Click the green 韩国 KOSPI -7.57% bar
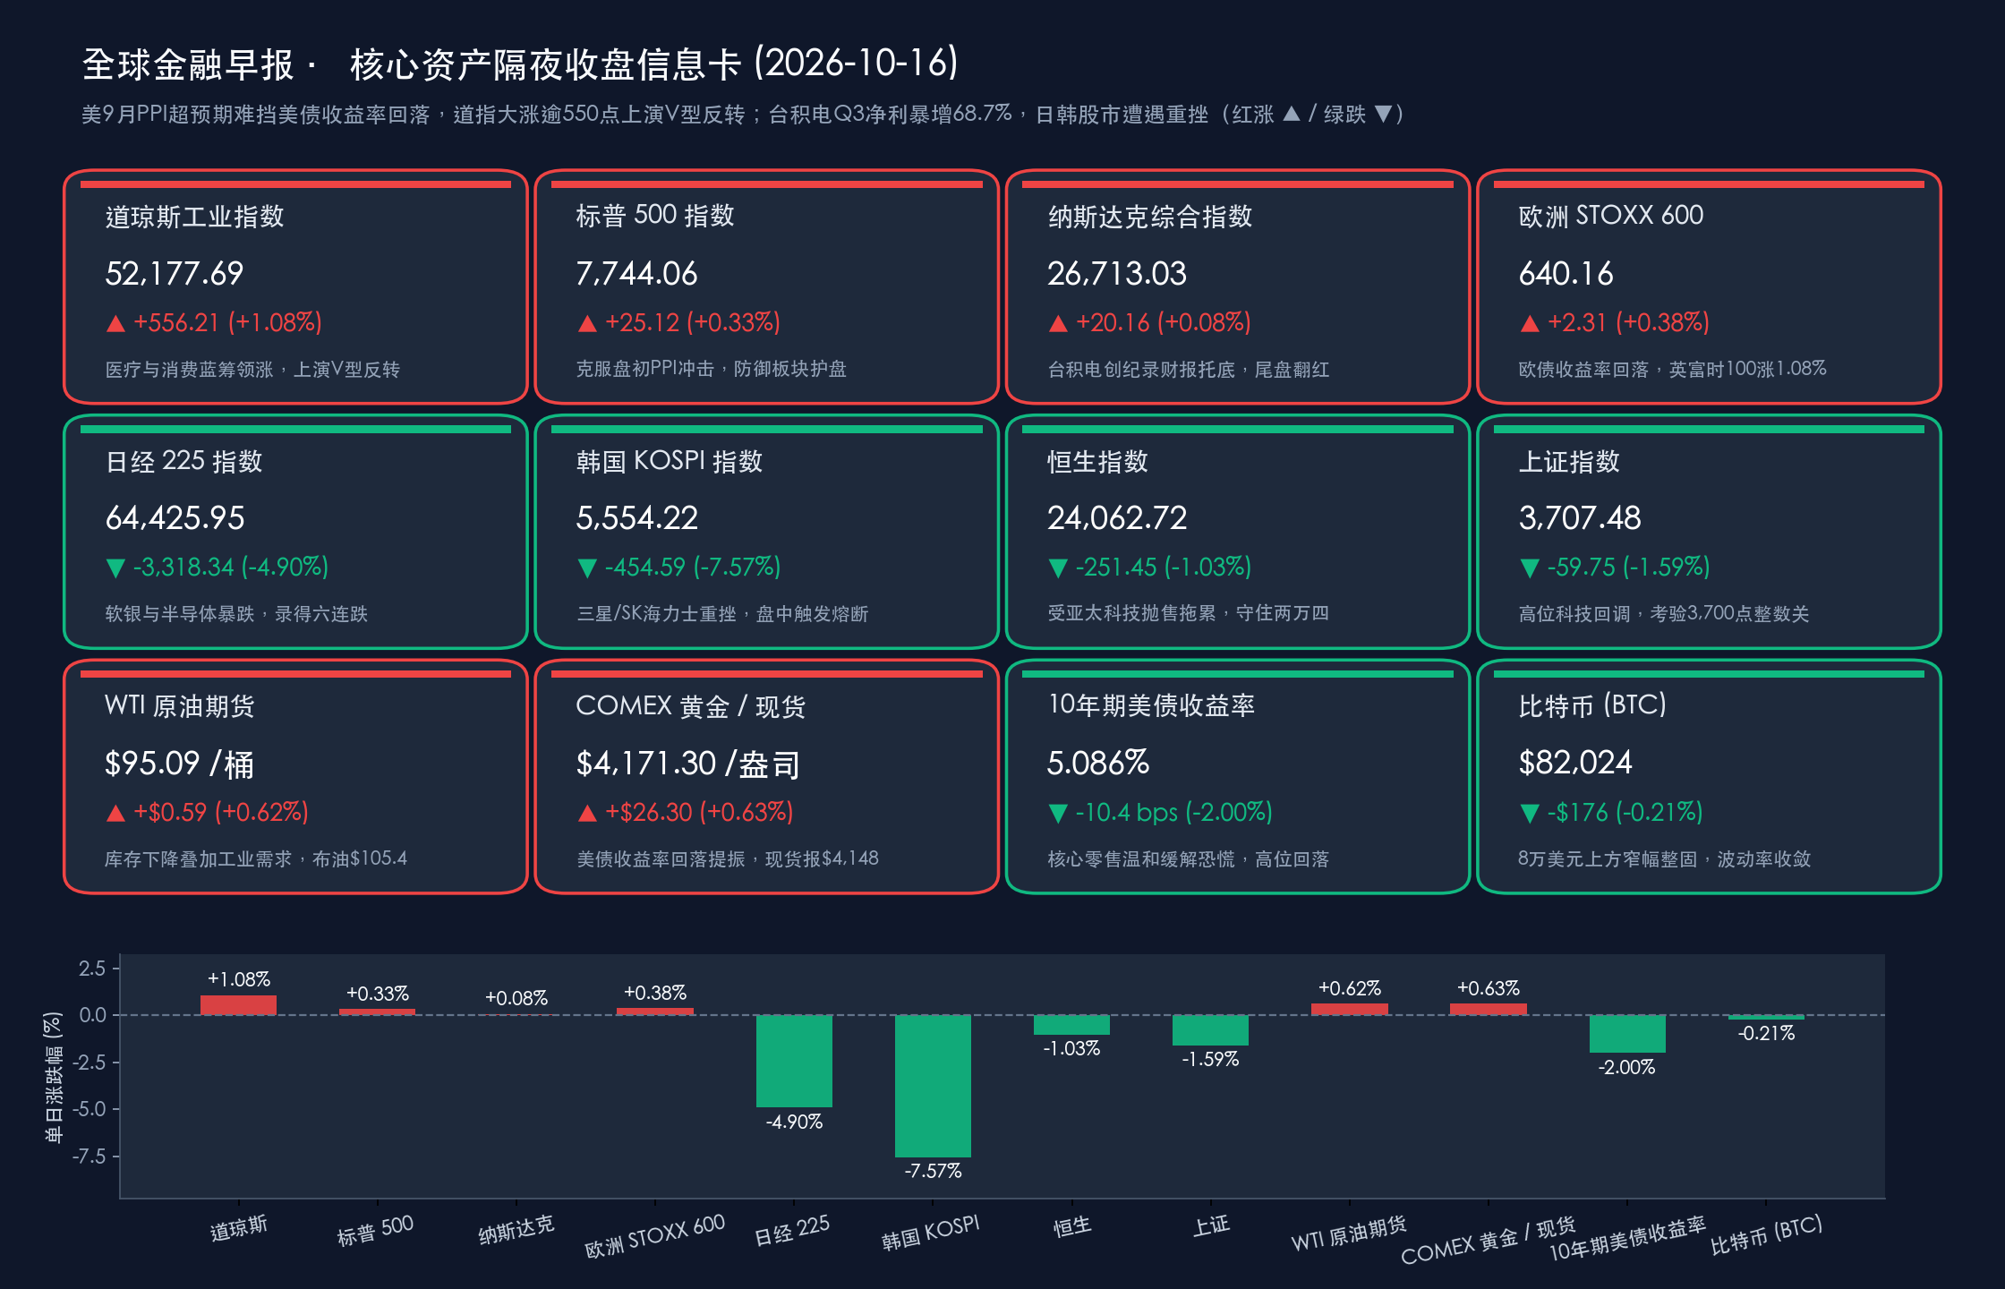 click(x=933, y=1086)
